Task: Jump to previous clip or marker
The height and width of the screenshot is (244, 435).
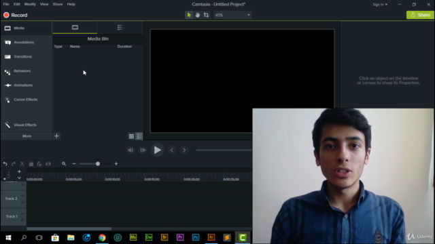Action: tap(172, 150)
